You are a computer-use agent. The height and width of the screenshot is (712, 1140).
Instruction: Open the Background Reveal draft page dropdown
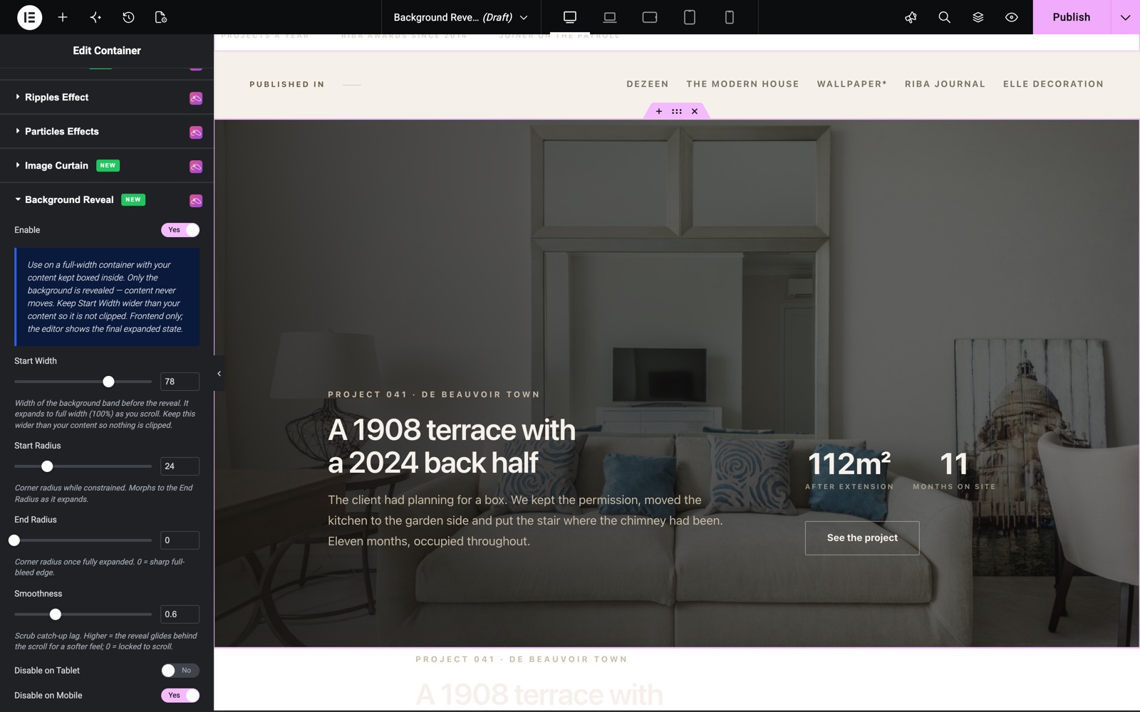coord(460,17)
